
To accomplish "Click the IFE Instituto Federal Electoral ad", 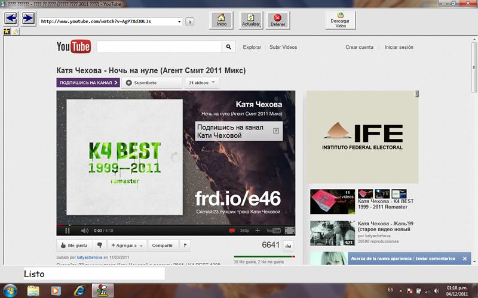I will pyautogui.click(x=363, y=137).
